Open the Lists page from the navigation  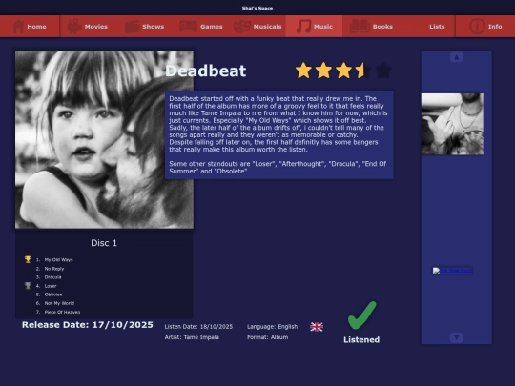[x=437, y=27]
